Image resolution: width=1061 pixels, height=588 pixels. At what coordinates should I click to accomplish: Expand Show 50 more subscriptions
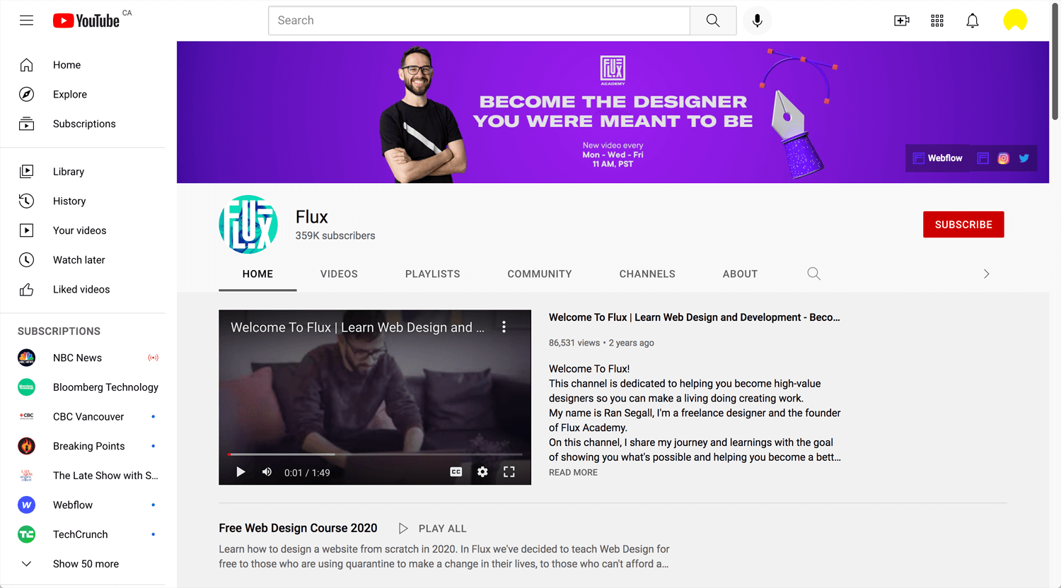(x=83, y=564)
